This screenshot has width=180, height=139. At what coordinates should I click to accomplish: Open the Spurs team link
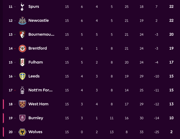pyautogui.click(x=34, y=7)
